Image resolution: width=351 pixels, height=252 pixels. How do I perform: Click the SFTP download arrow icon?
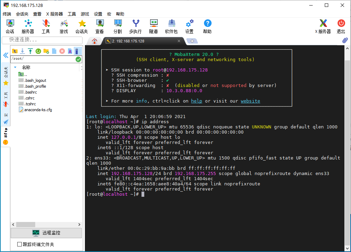[22, 51]
